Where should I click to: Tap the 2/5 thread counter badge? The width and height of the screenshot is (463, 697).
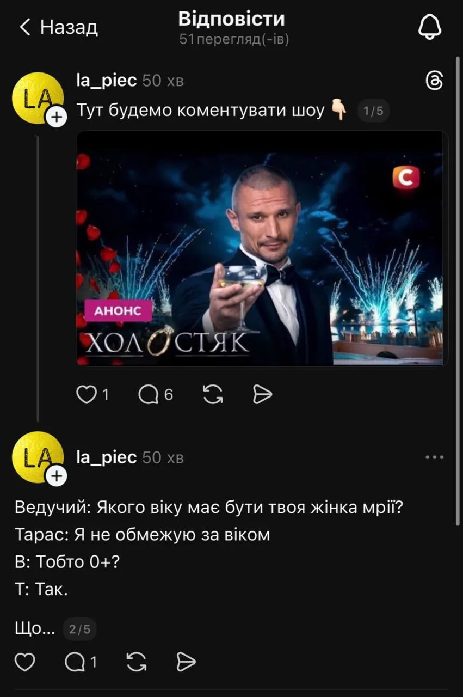point(79,629)
